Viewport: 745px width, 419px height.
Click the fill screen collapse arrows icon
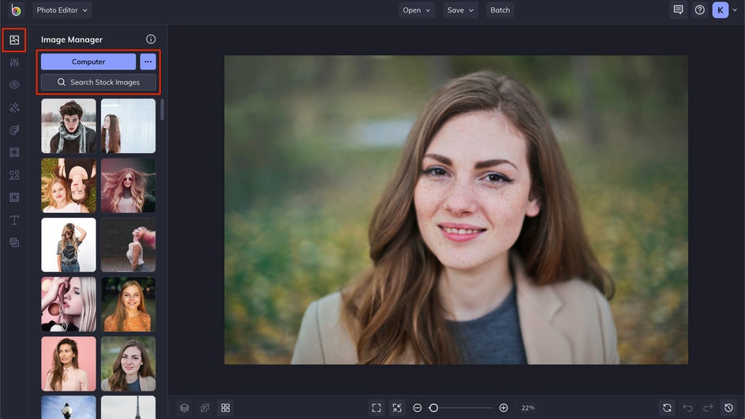[x=397, y=408]
